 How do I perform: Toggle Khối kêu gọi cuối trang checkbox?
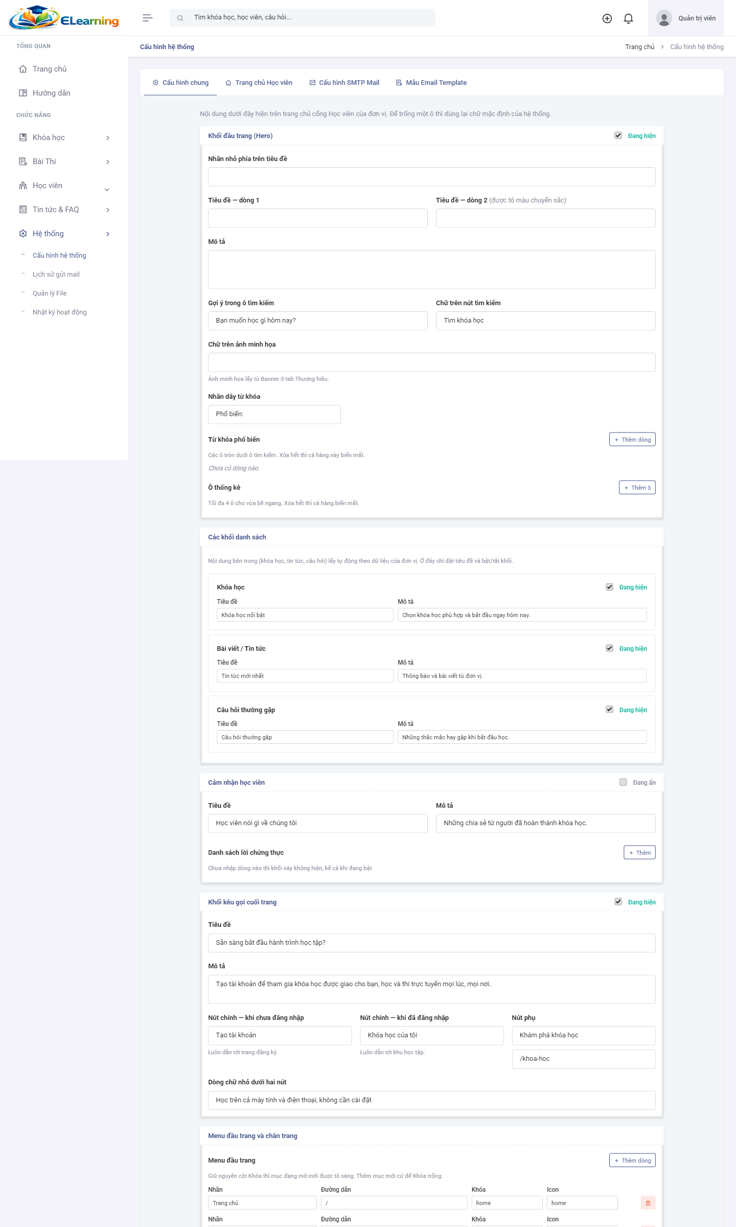[618, 902]
